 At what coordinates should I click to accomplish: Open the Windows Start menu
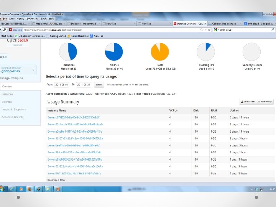click(2, 189)
